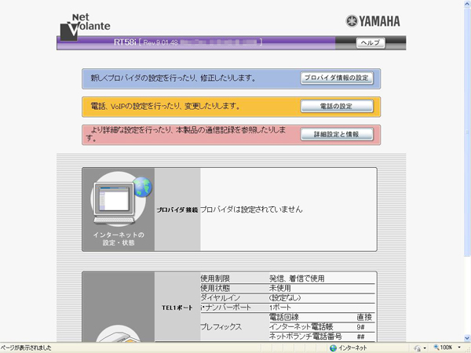Open 詳細設定と情報 detailed settings
Screen dimensions: 471x353
point(337,134)
